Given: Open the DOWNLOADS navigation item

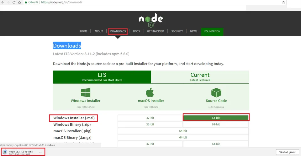Looking at the screenshot, I should (x=118, y=31).
